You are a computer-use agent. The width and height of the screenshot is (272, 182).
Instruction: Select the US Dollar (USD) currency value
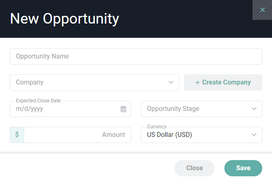click(x=169, y=135)
